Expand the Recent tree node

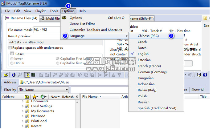click(23, 126)
